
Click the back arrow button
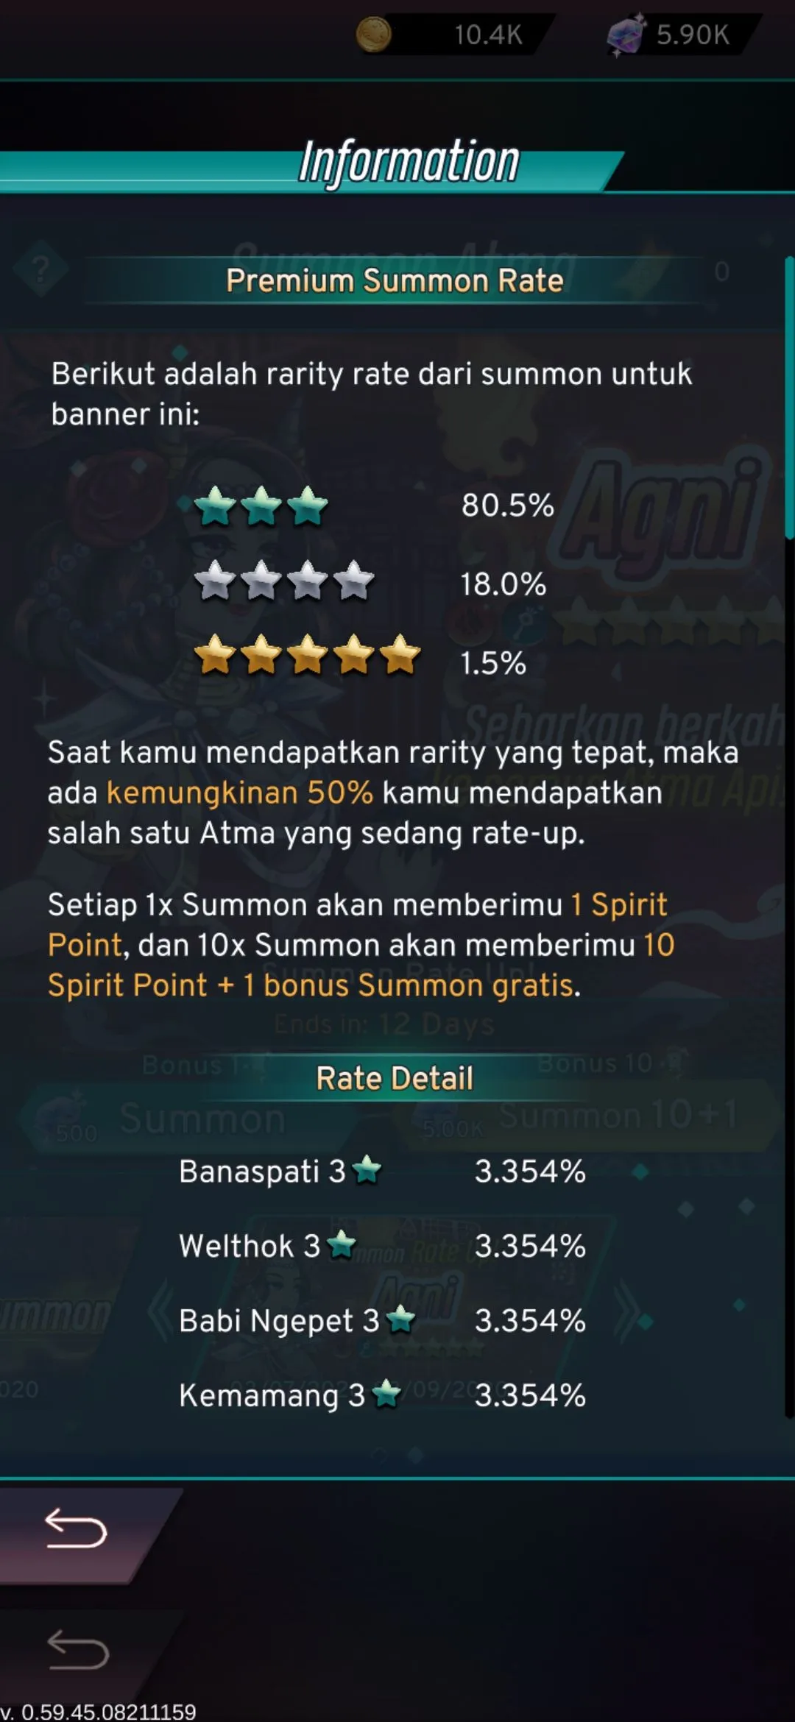tap(76, 1528)
